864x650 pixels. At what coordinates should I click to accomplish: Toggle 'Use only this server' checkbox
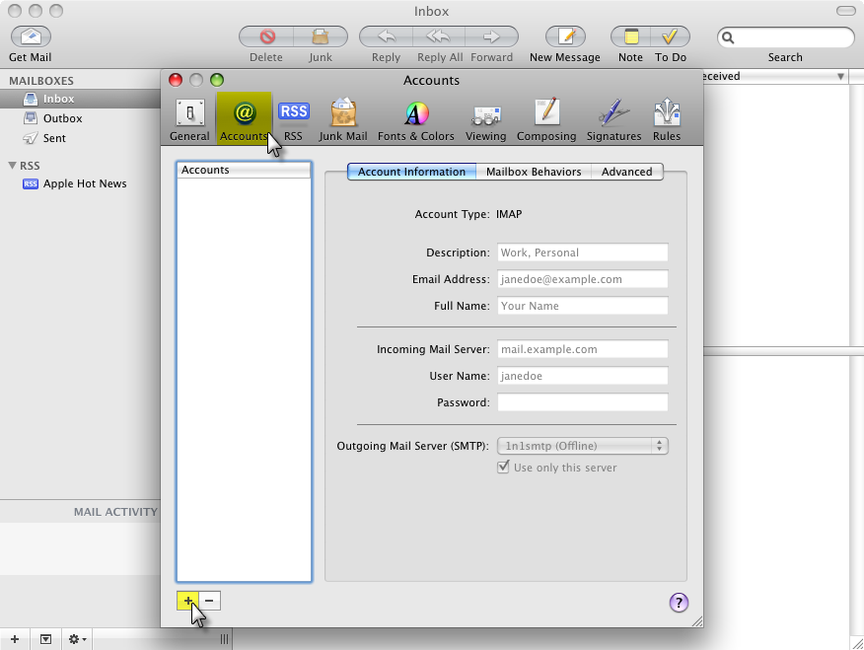point(504,468)
